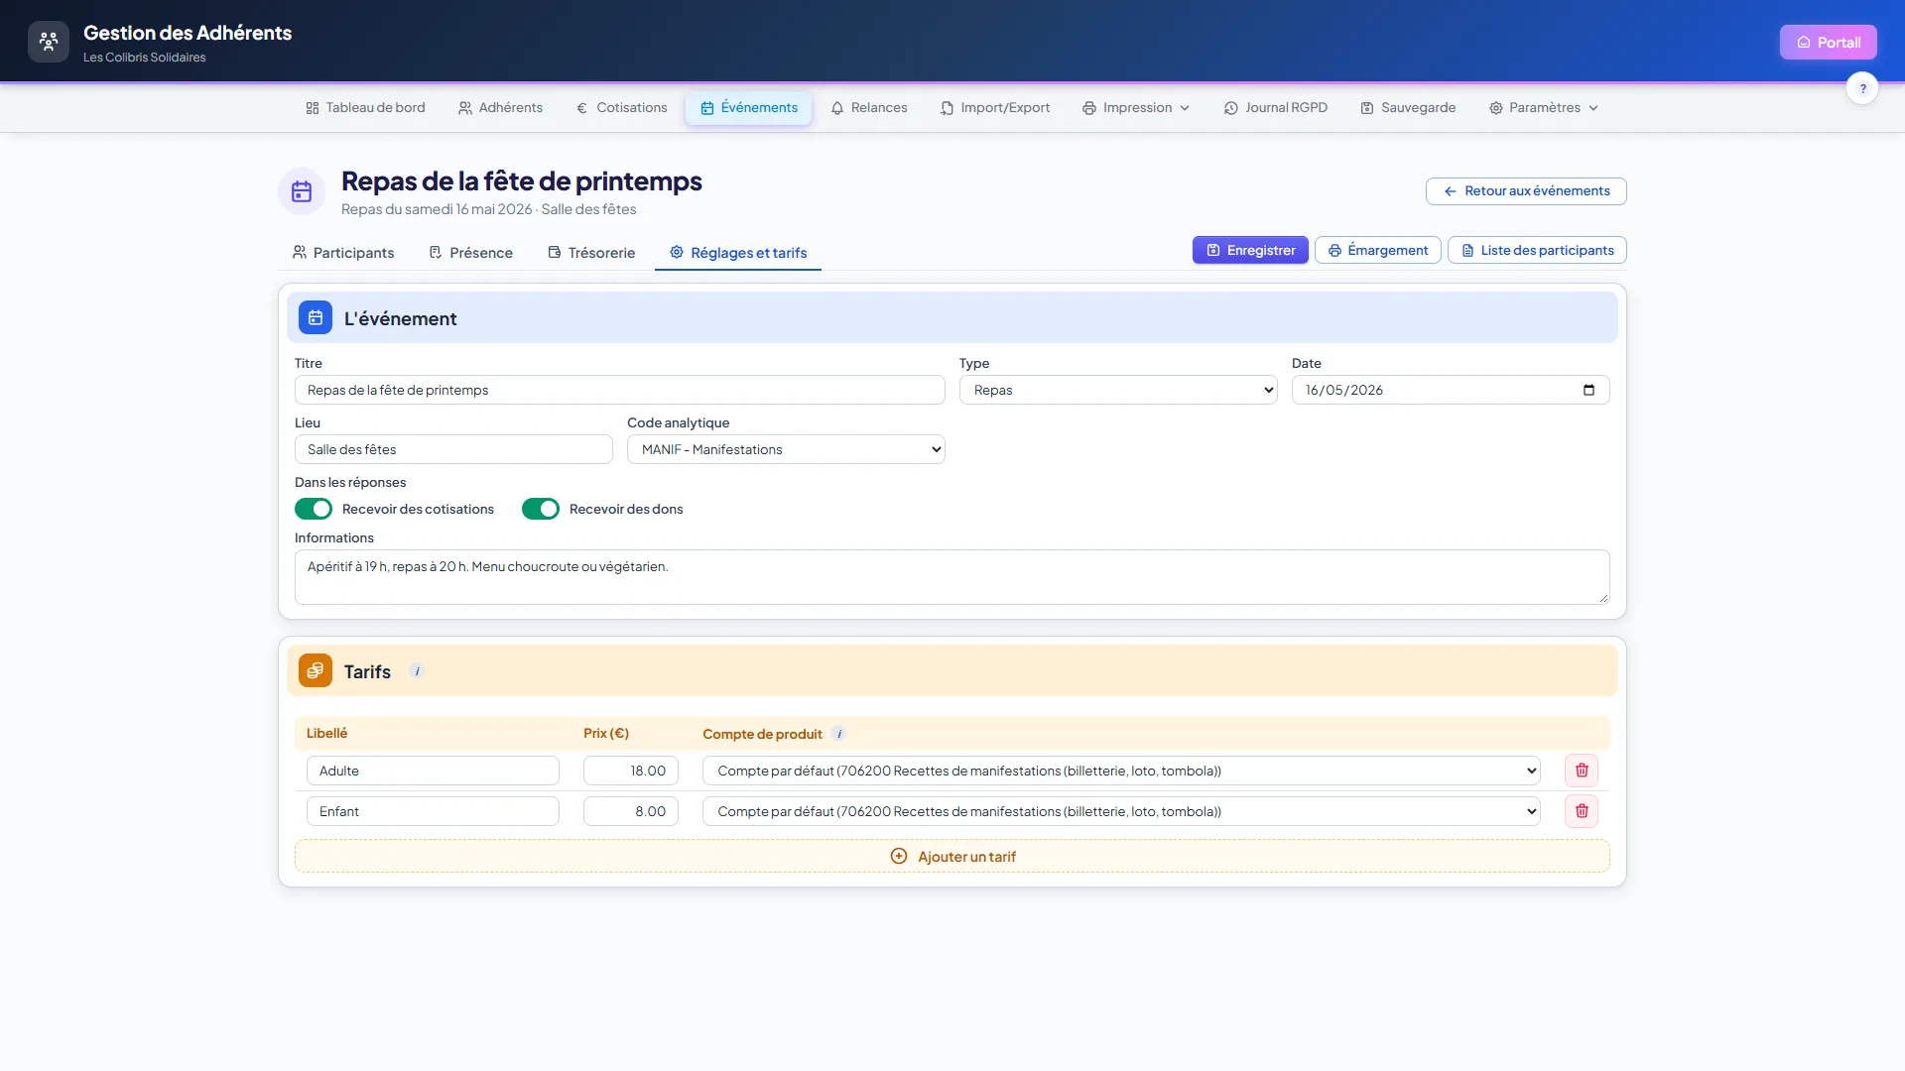
Task: Open Journal RGPD page
Action: pyautogui.click(x=1275, y=108)
